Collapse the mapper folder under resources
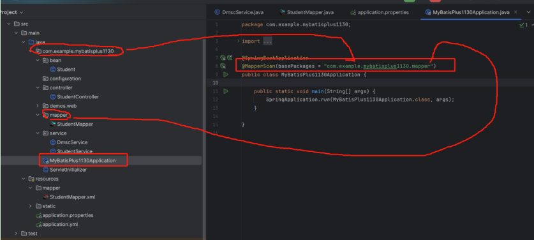Image resolution: width=534 pixels, height=240 pixels. [x=31, y=188]
